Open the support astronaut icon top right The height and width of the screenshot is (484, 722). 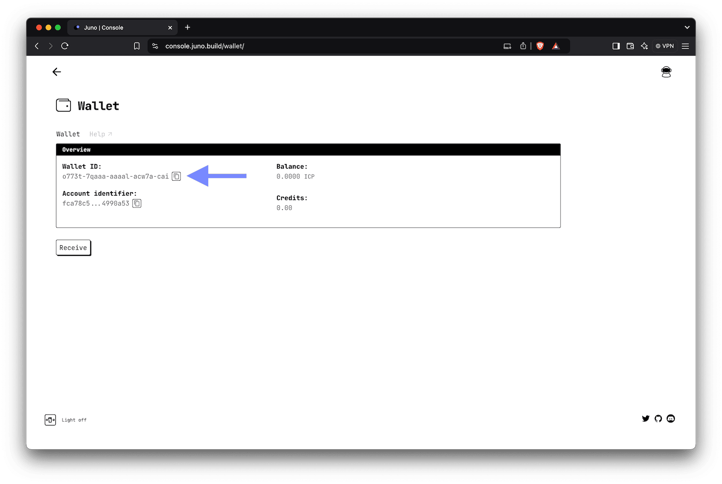(x=666, y=72)
